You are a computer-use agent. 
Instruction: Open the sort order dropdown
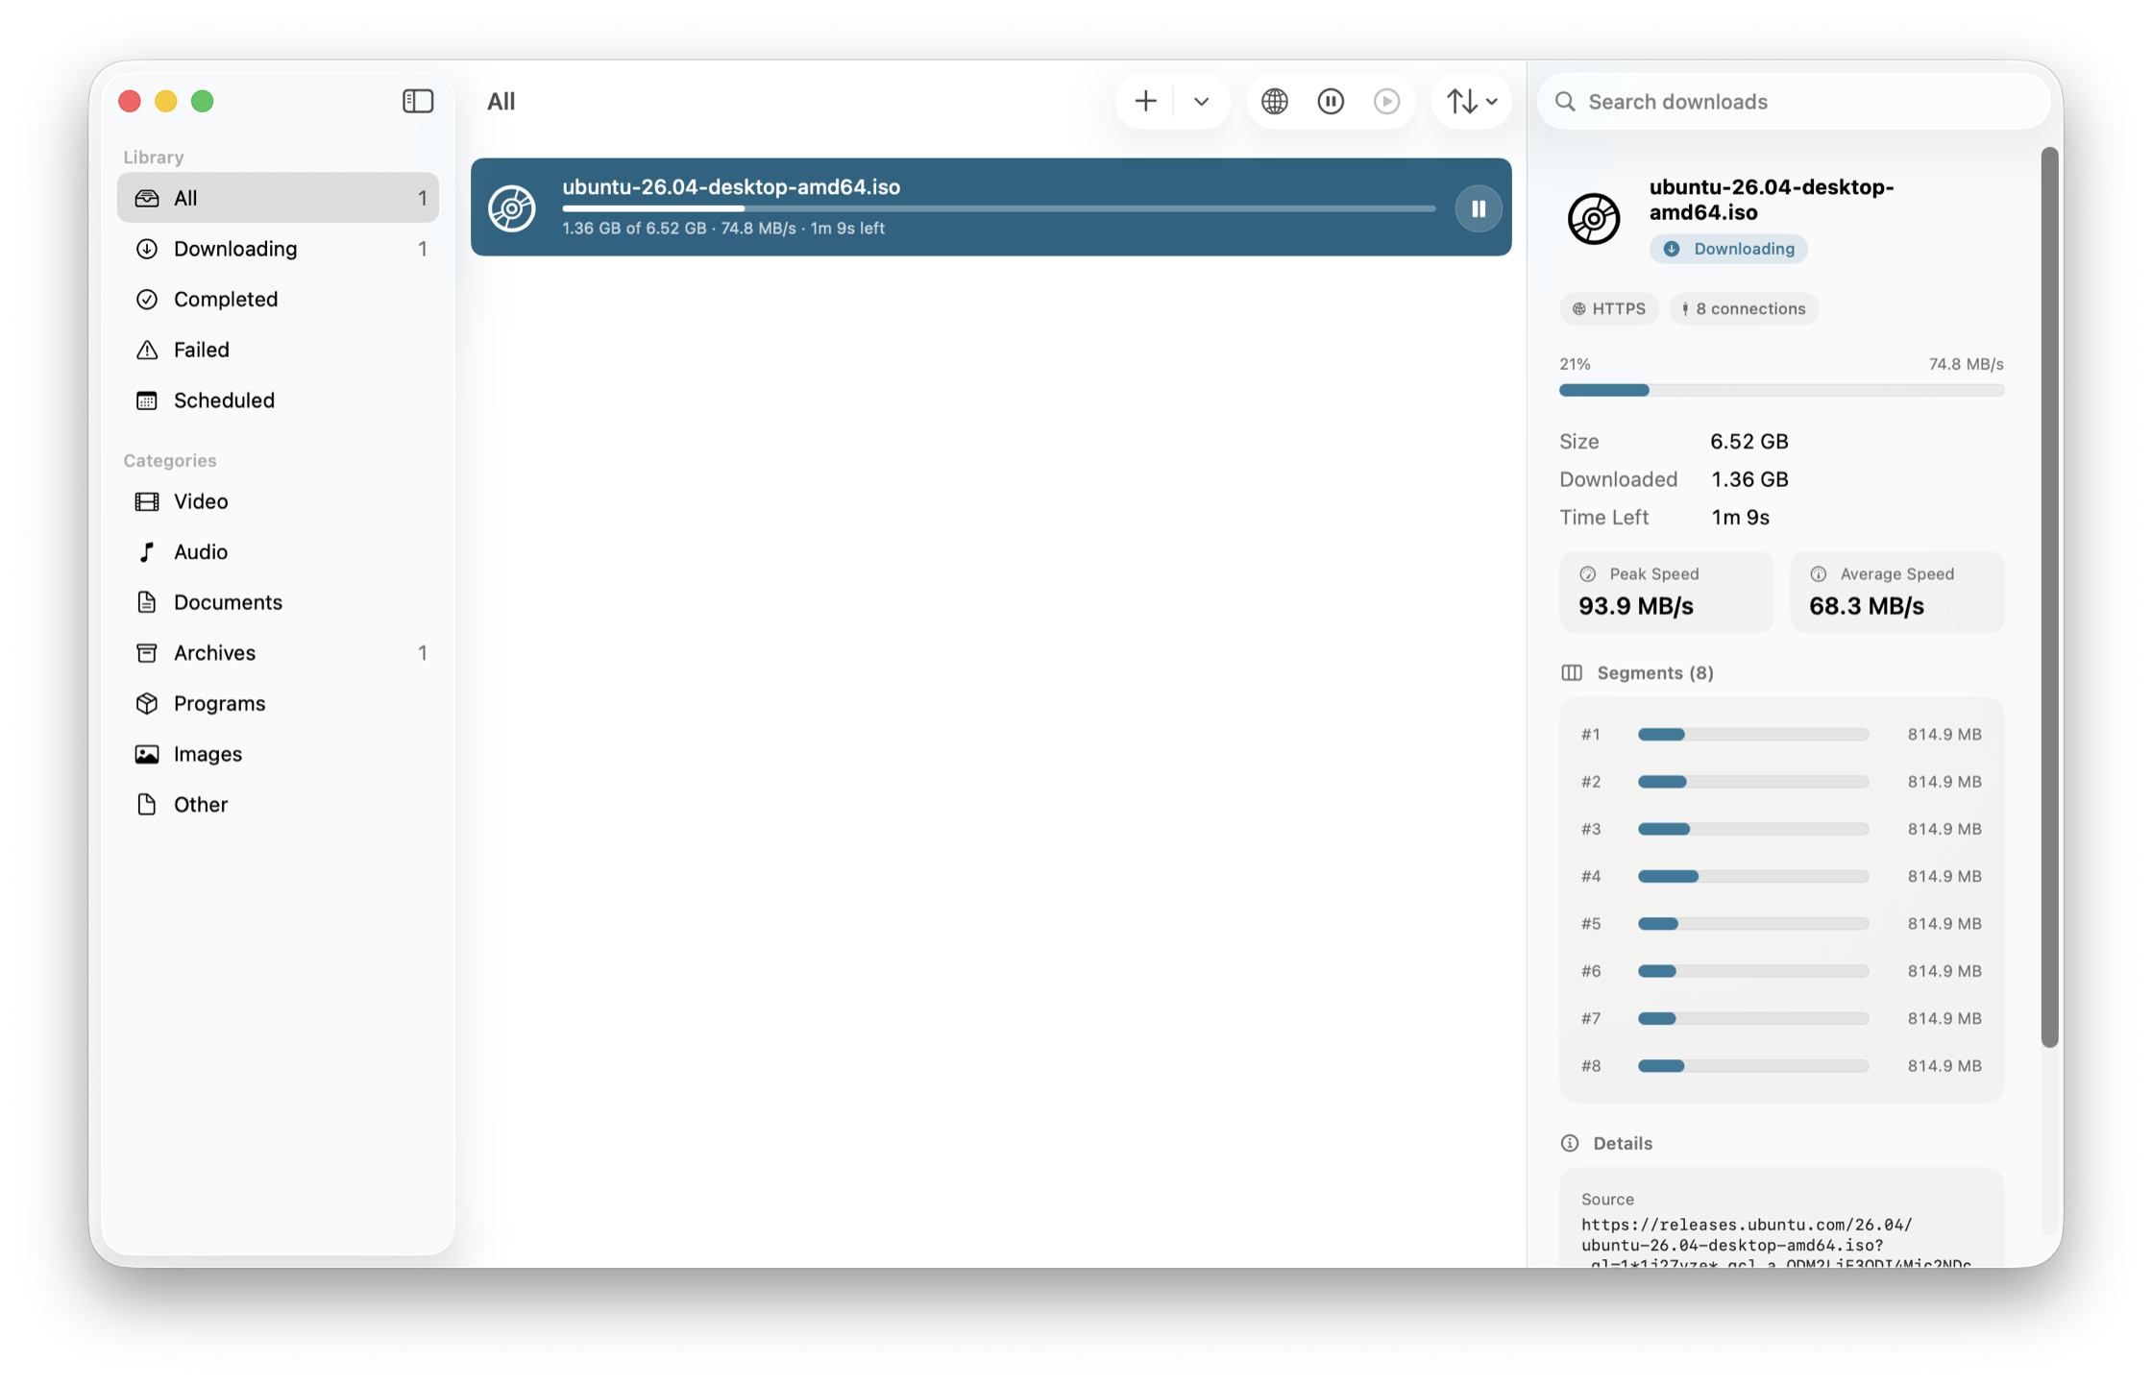point(1472,101)
